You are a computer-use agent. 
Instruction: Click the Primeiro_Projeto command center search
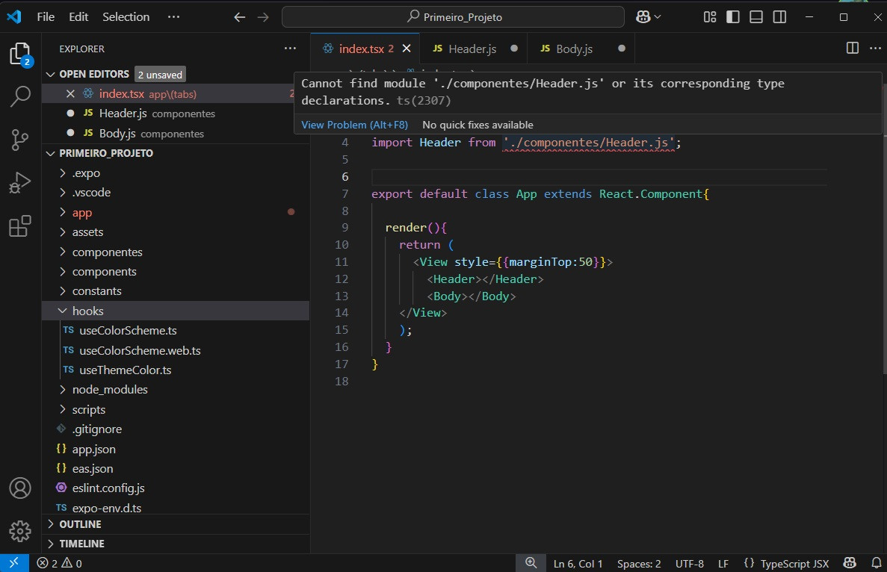(453, 17)
